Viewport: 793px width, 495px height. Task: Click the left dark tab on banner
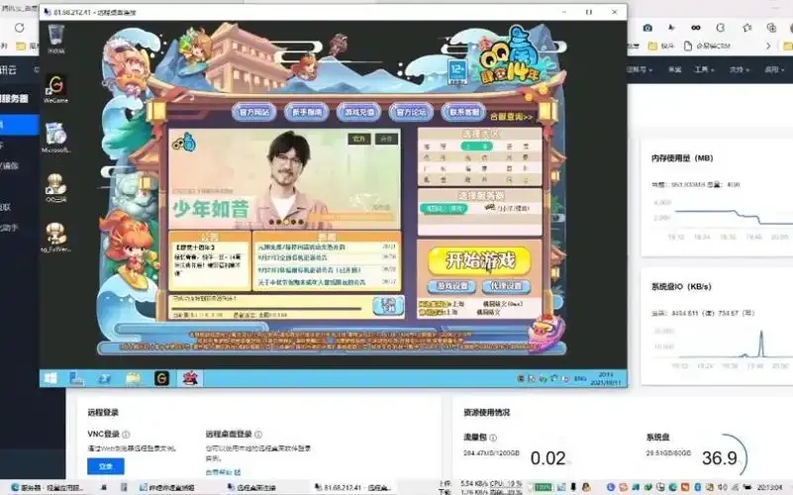click(359, 139)
